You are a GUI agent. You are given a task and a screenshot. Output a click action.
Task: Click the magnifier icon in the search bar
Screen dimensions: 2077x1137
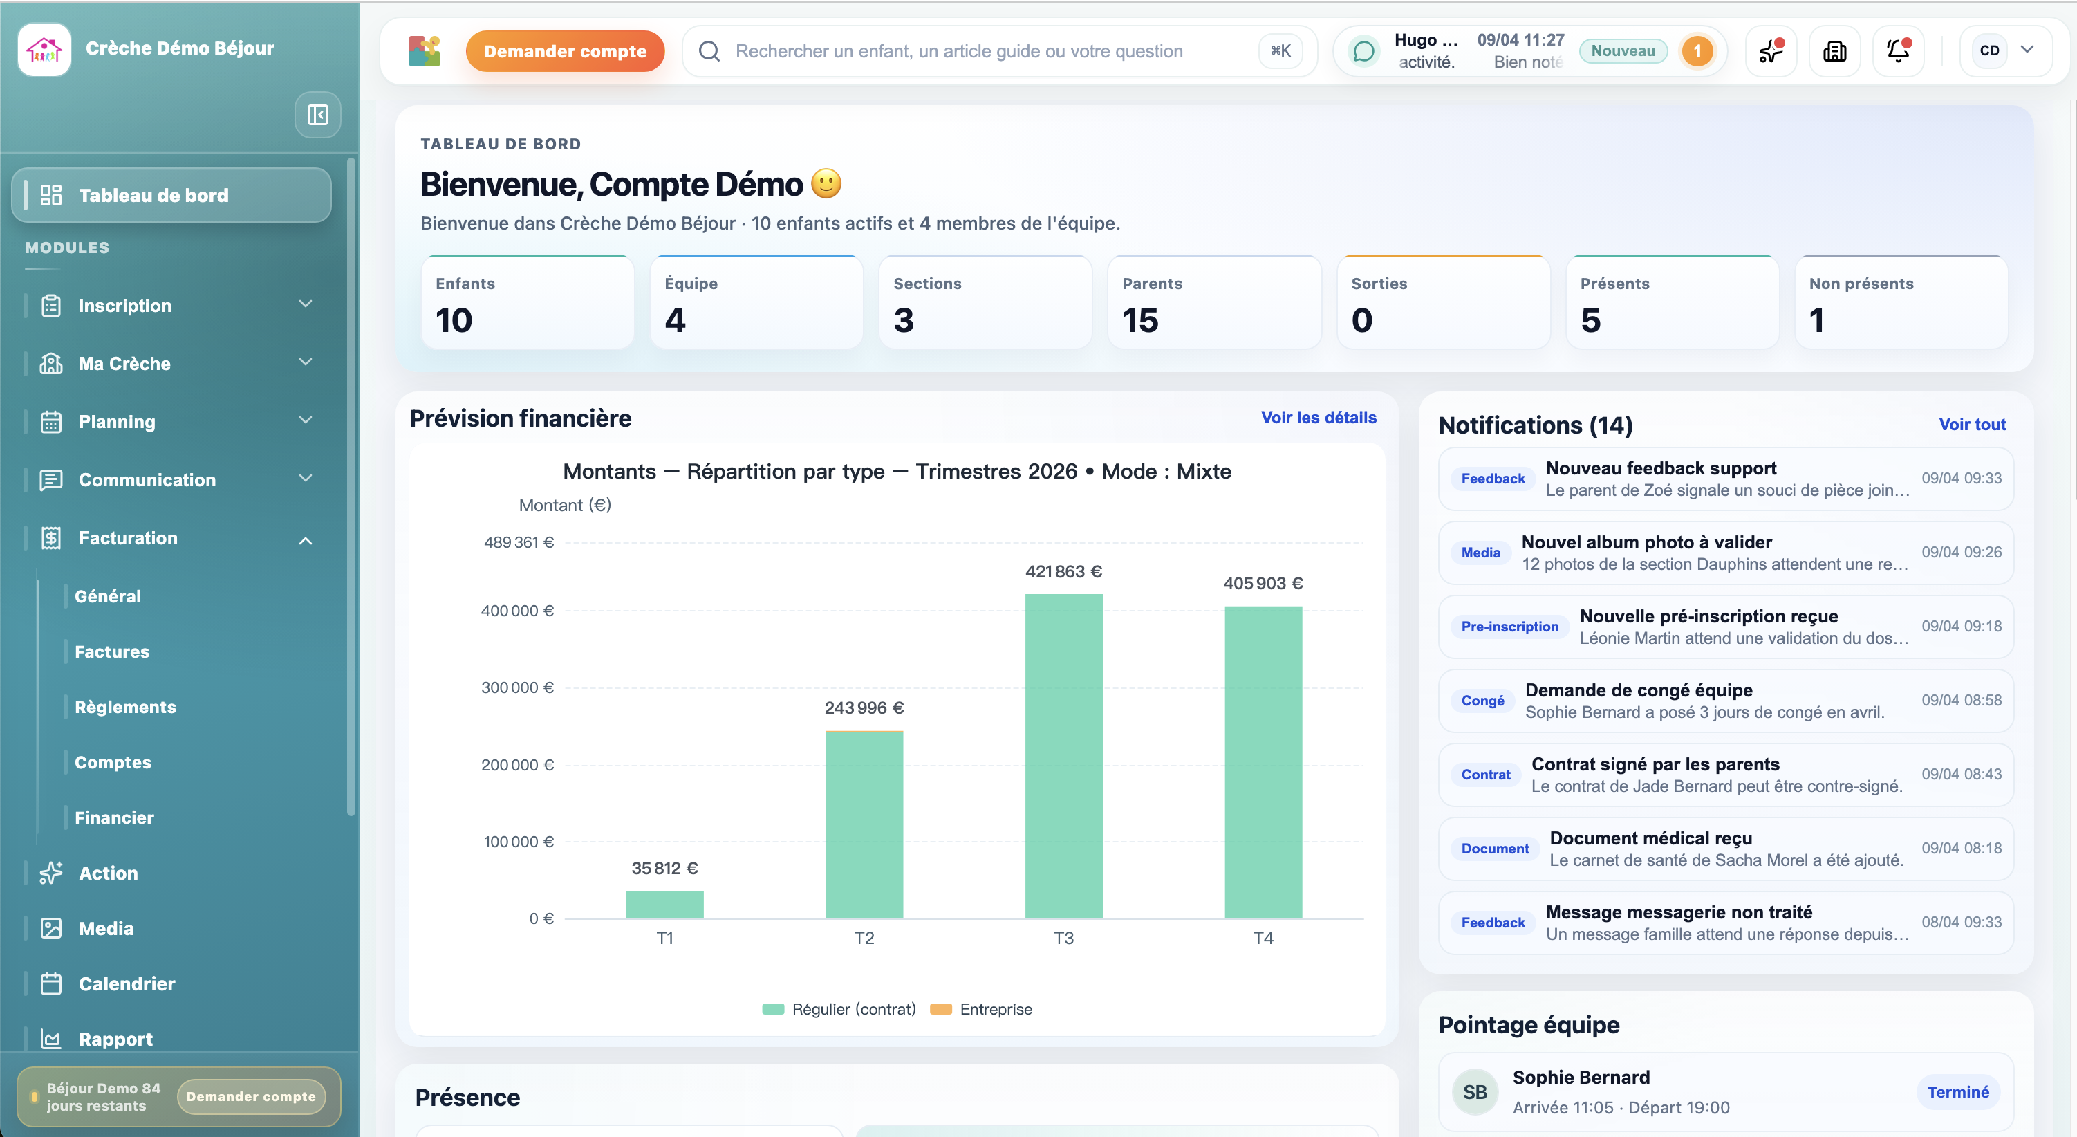click(709, 50)
